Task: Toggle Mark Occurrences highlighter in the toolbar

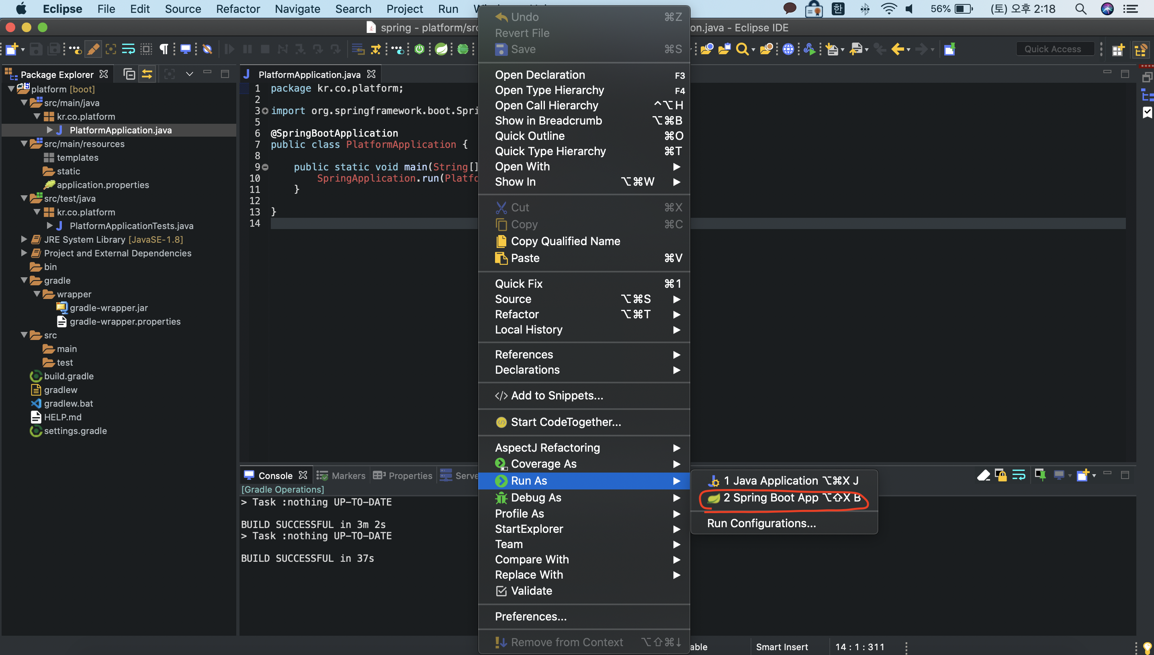Action: 93,49
